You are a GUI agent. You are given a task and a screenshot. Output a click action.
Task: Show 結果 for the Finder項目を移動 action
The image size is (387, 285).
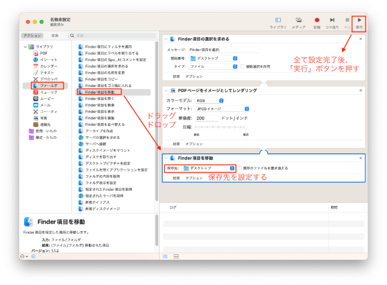(176, 178)
